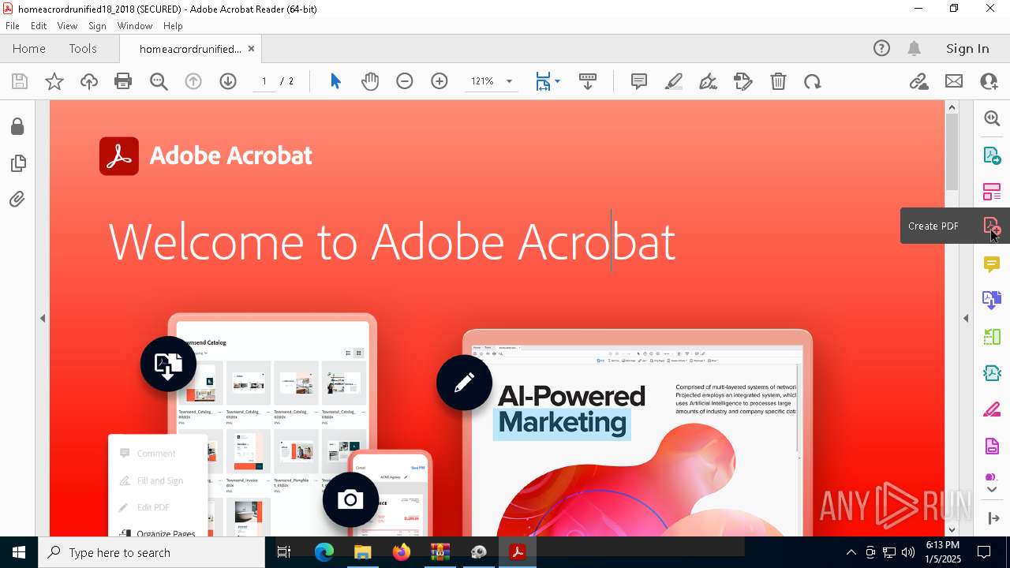Open the Sign menu
The image size is (1010, 568).
[97, 25]
